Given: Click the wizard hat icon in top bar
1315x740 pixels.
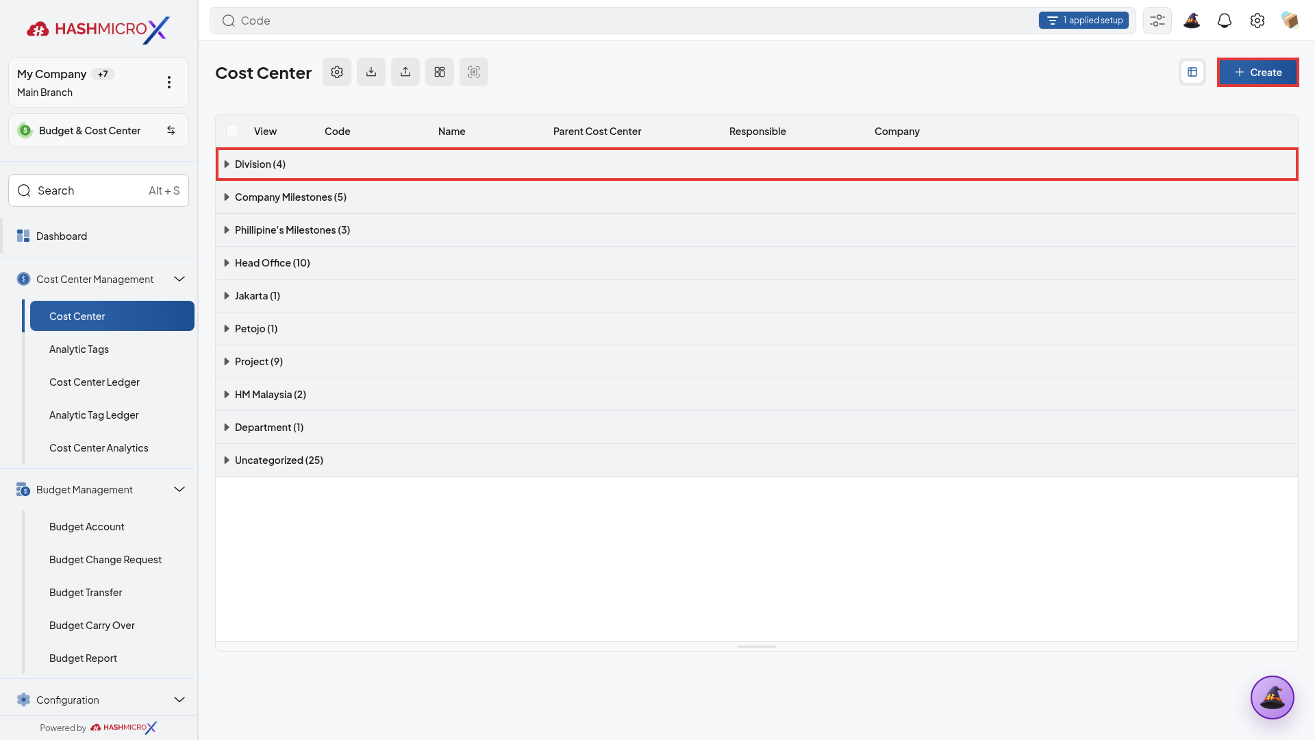Looking at the screenshot, I should 1192,21.
